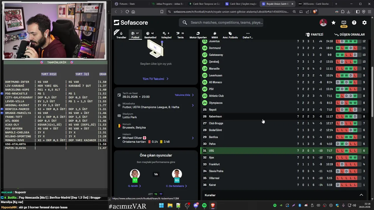The image size is (374, 210).
Task: Open the Fantezi section
Action: point(314,34)
